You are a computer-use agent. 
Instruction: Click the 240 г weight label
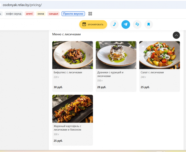(x=143, y=77)
